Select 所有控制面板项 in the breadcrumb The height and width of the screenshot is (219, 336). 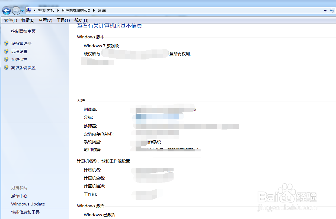point(76,11)
